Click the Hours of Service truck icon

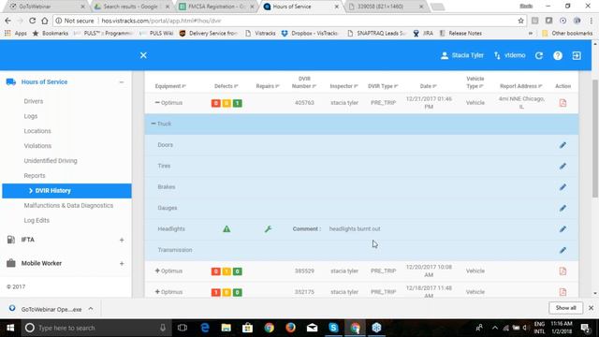10,81
